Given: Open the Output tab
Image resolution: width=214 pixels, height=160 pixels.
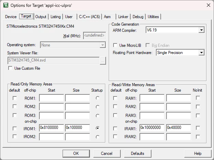Looking at the screenshot, I should [41, 17].
